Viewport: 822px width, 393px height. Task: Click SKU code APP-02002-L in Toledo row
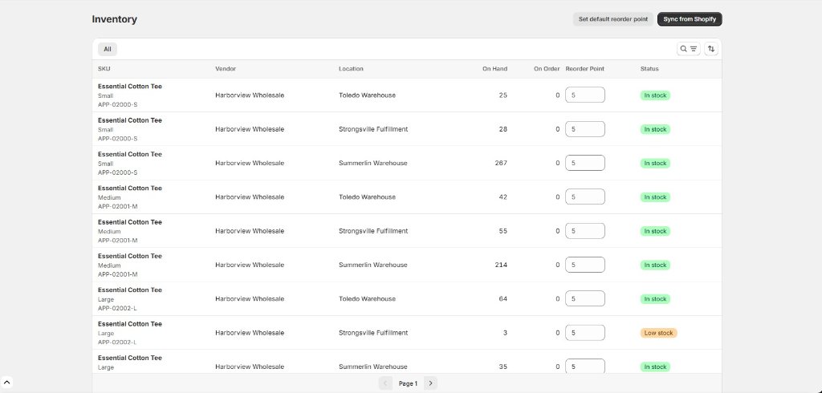pyautogui.click(x=117, y=308)
